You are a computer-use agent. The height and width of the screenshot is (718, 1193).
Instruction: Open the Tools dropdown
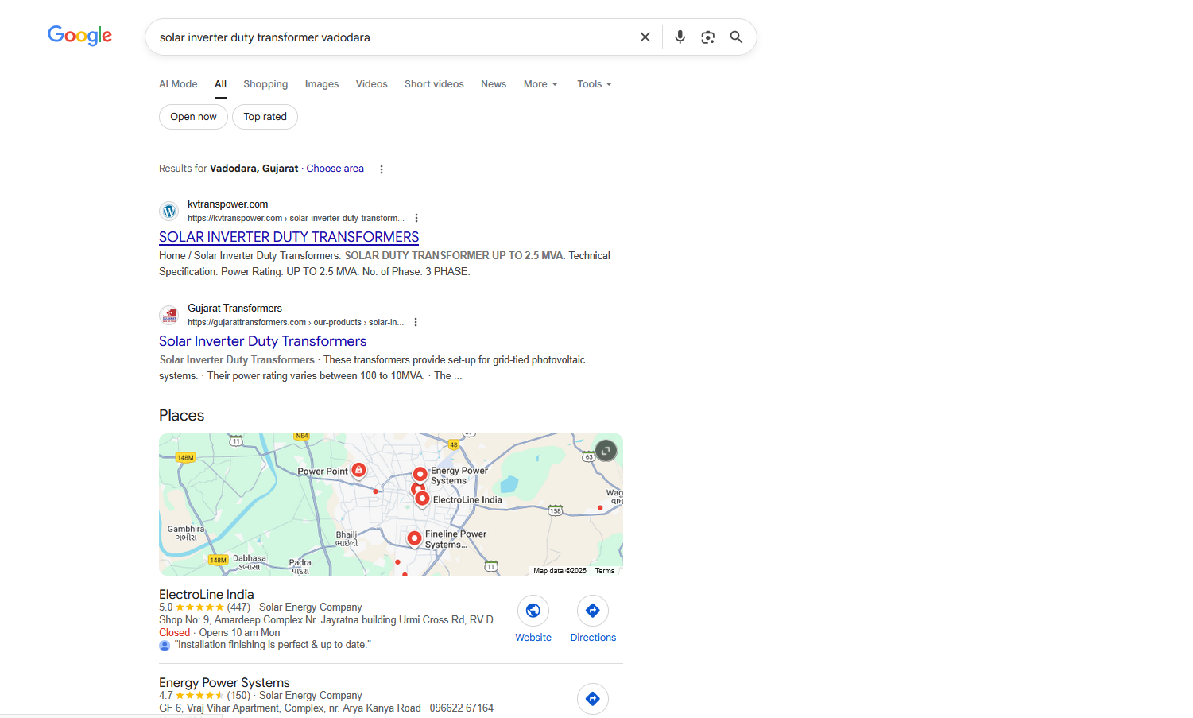594,84
